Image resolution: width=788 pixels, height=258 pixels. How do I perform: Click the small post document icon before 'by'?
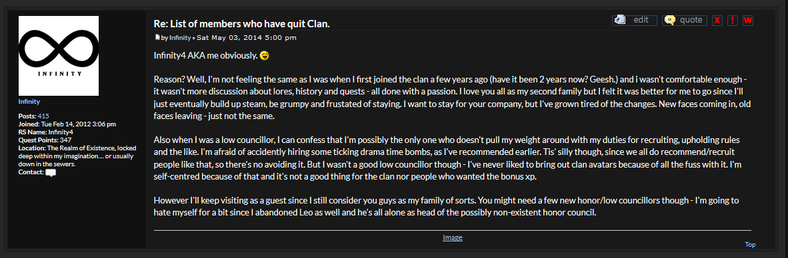(157, 37)
